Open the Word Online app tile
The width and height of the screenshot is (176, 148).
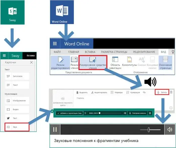click(x=62, y=12)
